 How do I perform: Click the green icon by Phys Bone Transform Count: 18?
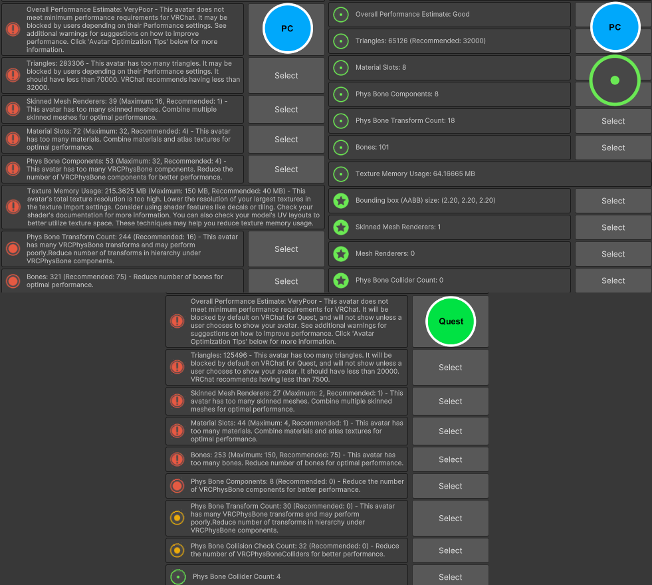tap(341, 121)
